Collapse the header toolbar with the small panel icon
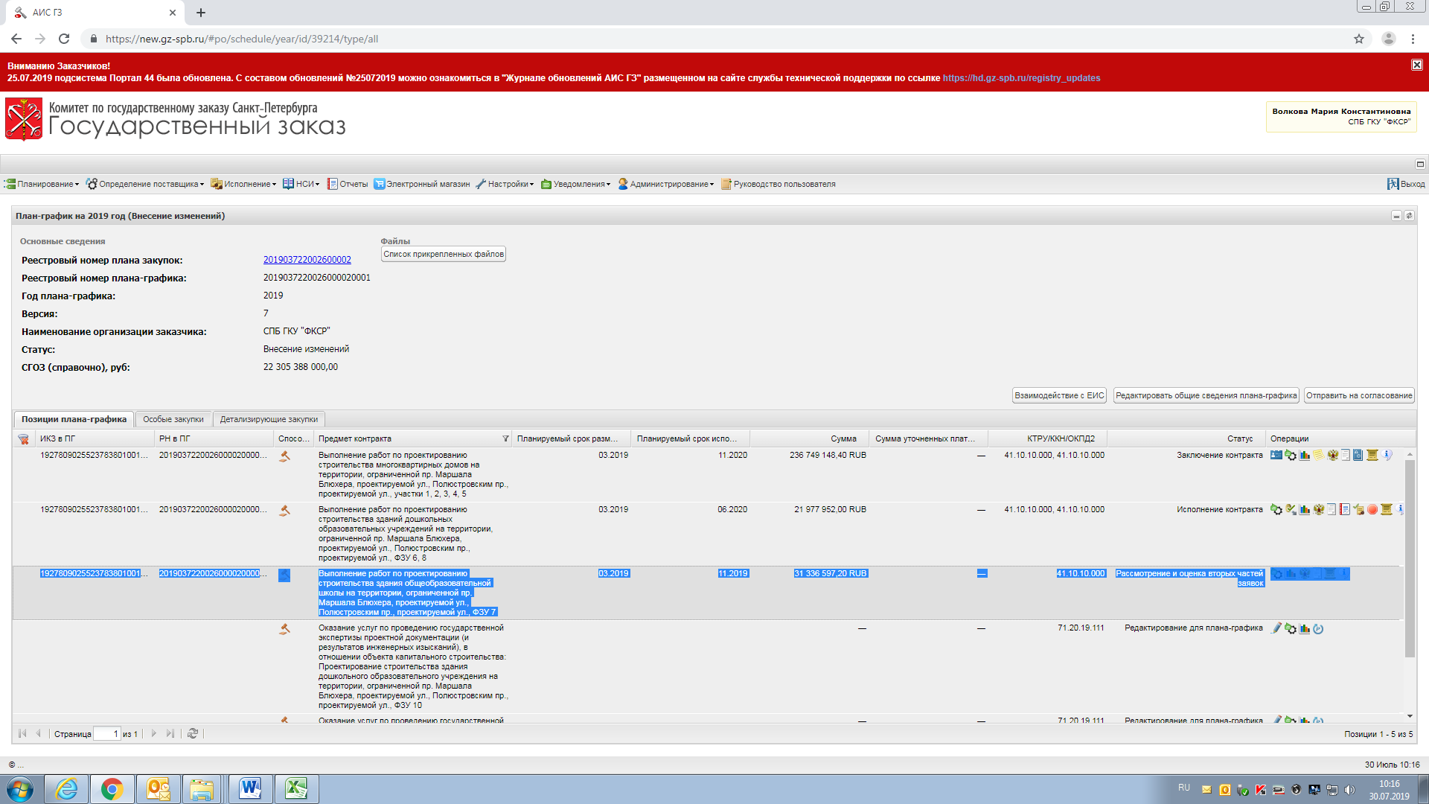 [x=1419, y=164]
